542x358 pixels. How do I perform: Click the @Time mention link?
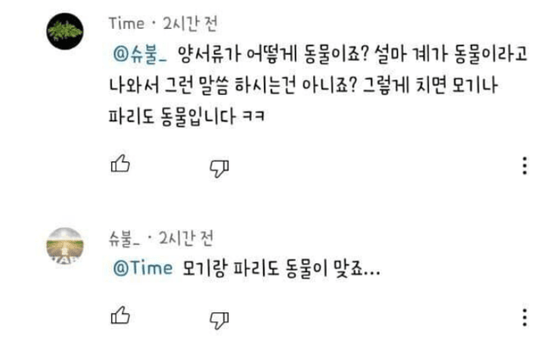coord(142,268)
